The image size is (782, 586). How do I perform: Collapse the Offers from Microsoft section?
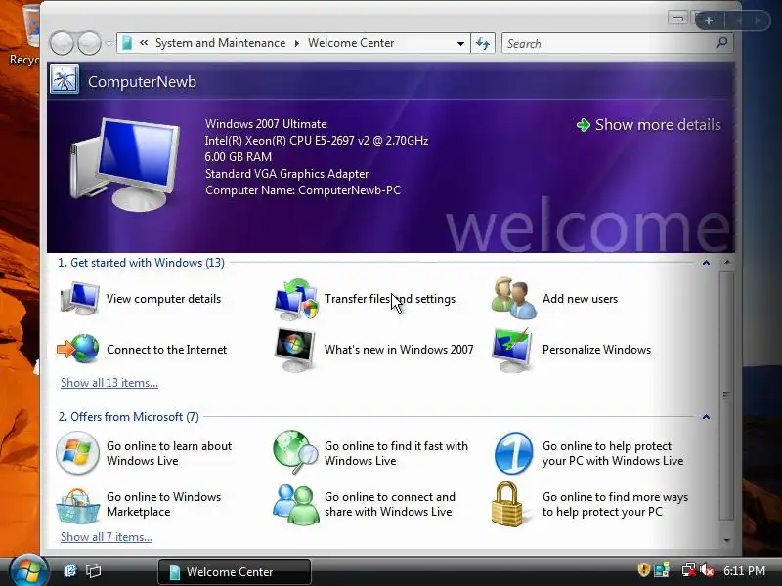[x=706, y=417]
